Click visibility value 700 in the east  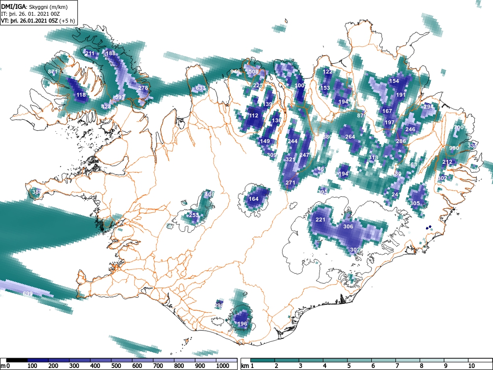point(458,127)
